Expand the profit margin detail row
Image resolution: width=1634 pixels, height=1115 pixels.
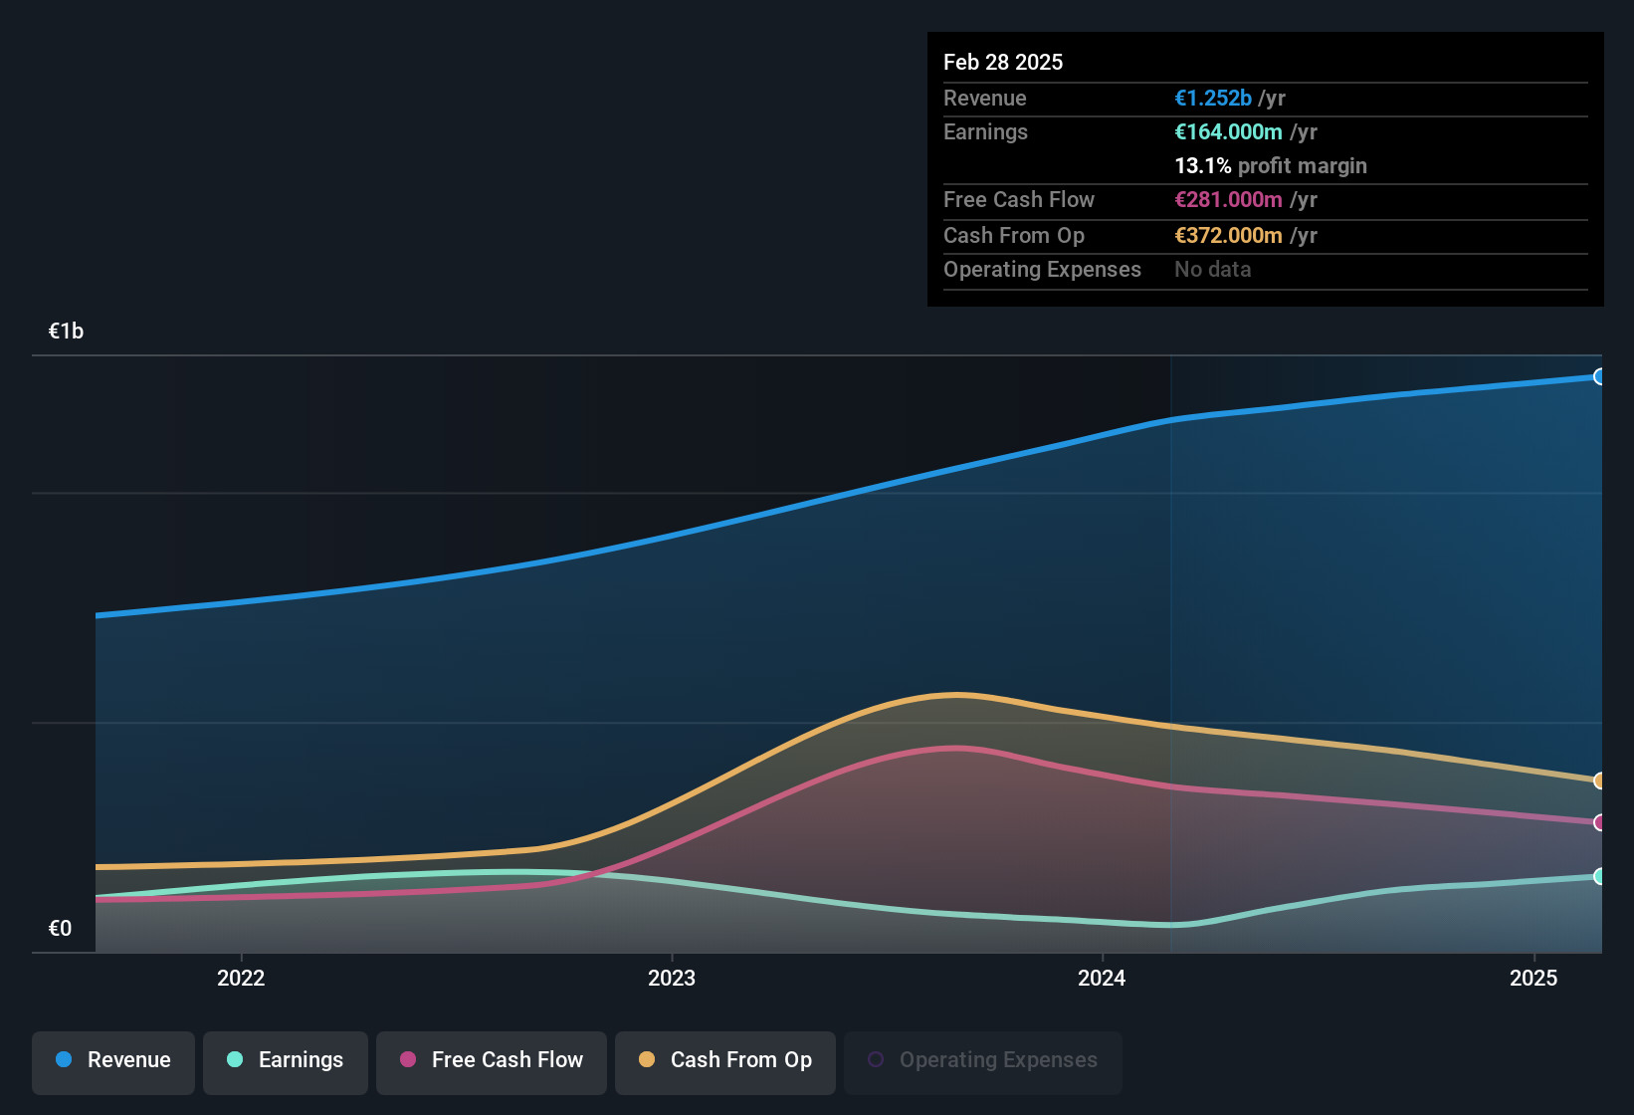[x=1271, y=166]
